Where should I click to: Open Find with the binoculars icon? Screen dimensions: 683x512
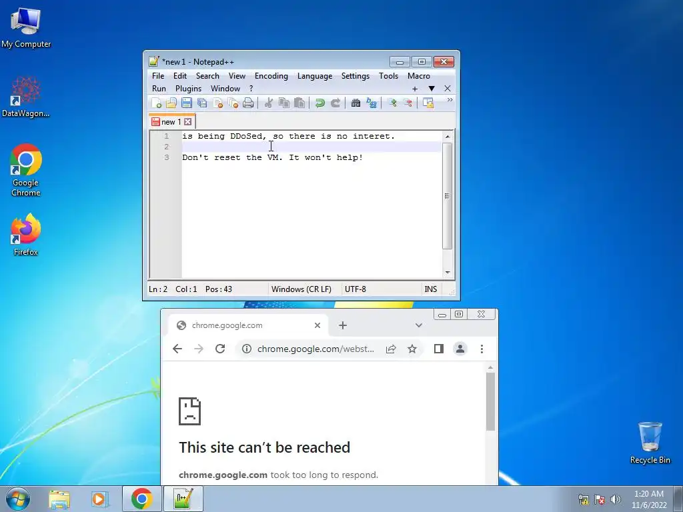coord(356,103)
